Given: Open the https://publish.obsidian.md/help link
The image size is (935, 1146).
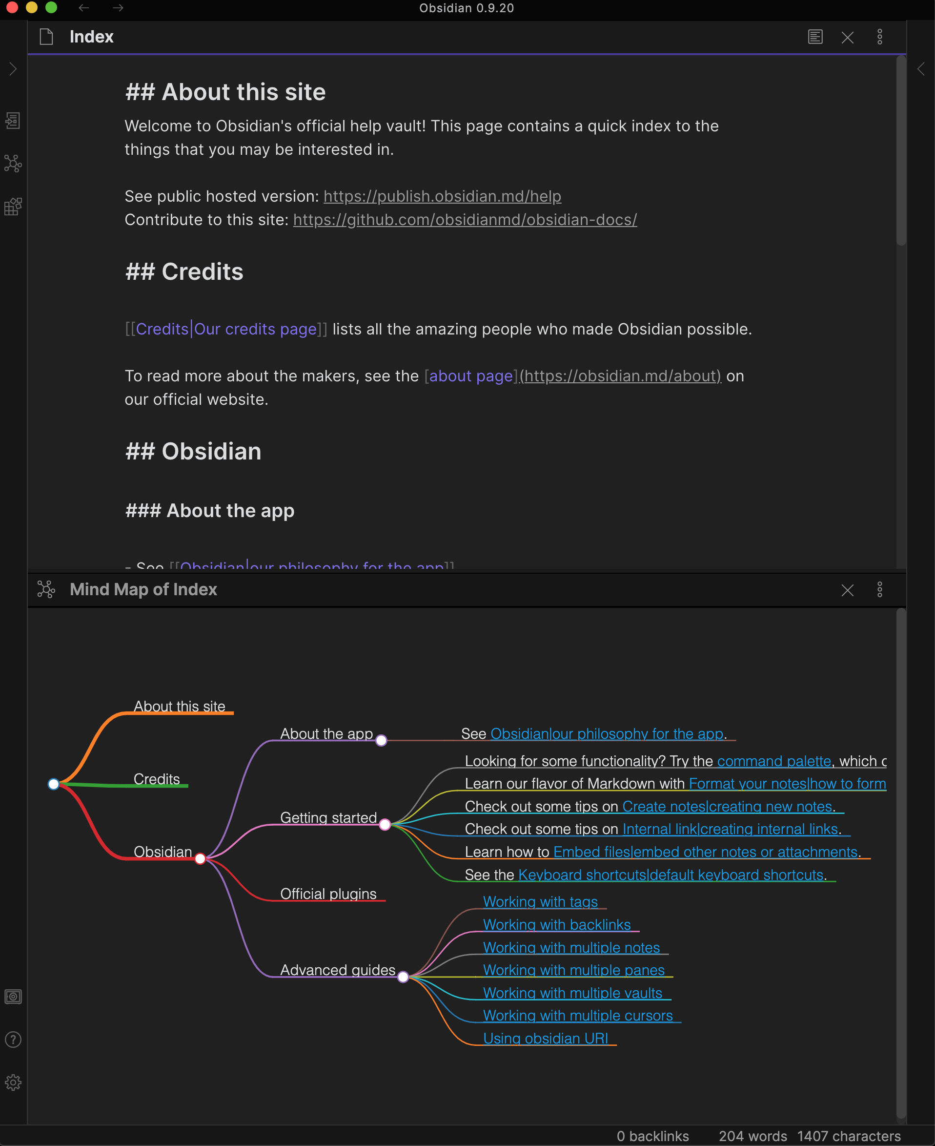Looking at the screenshot, I should pyautogui.click(x=442, y=196).
